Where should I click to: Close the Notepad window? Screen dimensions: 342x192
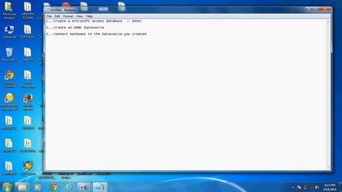(325, 9)
